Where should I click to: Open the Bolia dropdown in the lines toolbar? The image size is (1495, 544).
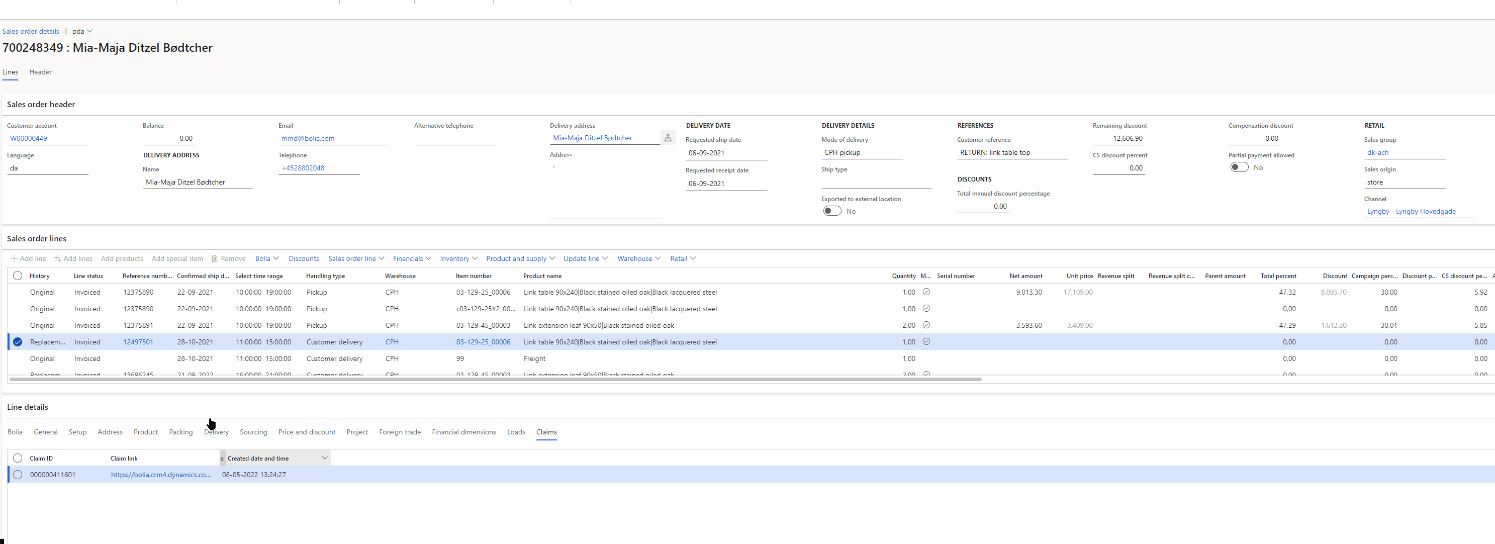point(266,258)
